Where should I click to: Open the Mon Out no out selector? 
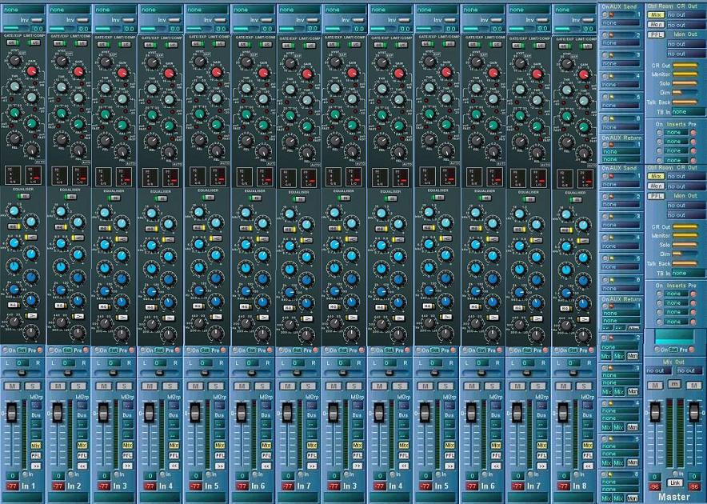coord(686,42)
